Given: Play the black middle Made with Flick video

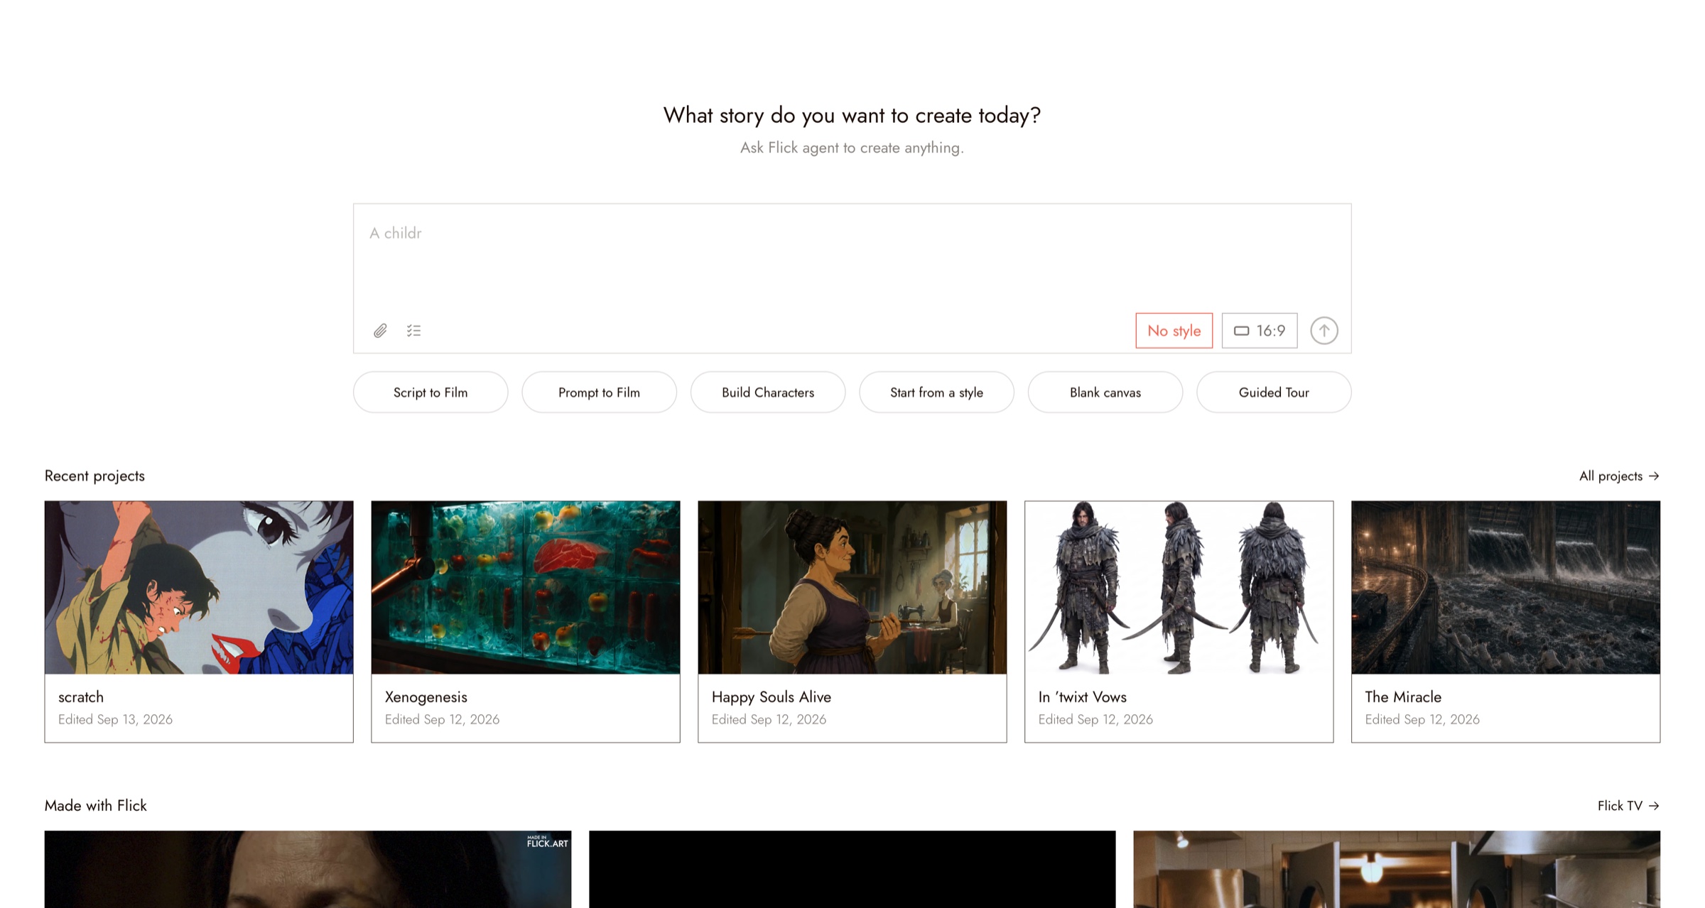Looking at the screenshot, I should pyautogui.click(x=852, y=869).
